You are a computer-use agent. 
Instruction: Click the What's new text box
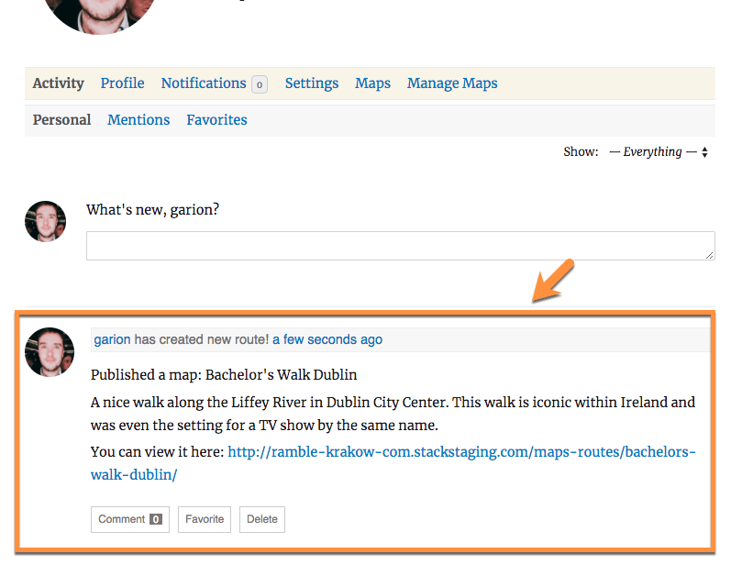click(x=400, y=246)
